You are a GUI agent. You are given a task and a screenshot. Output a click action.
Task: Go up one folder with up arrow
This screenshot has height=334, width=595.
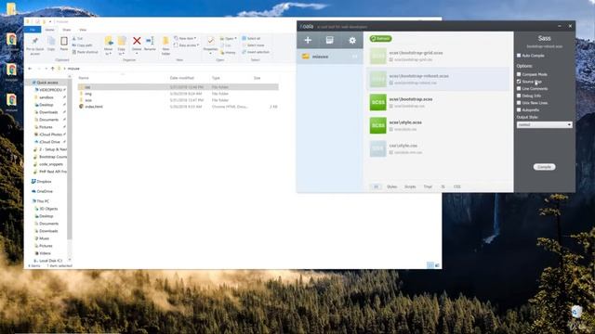coord(52,69)
